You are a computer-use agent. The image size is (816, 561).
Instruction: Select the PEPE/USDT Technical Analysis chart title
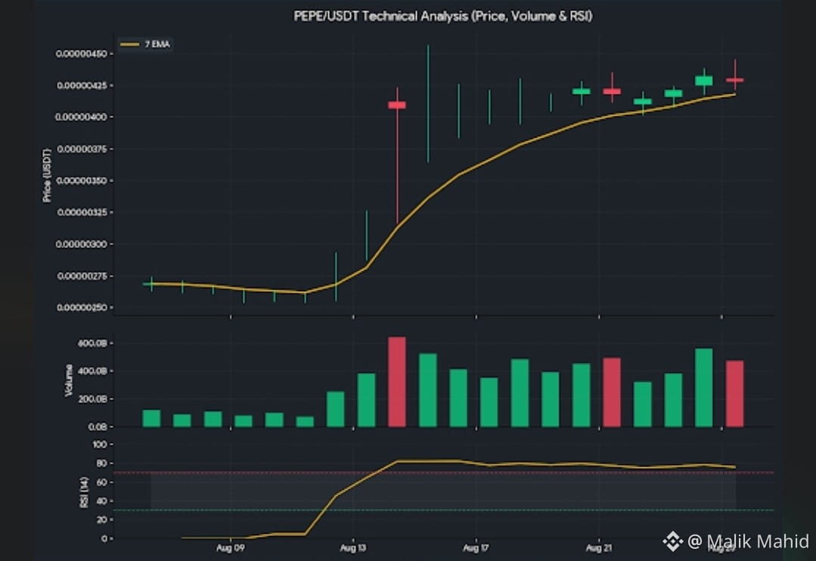443,16
